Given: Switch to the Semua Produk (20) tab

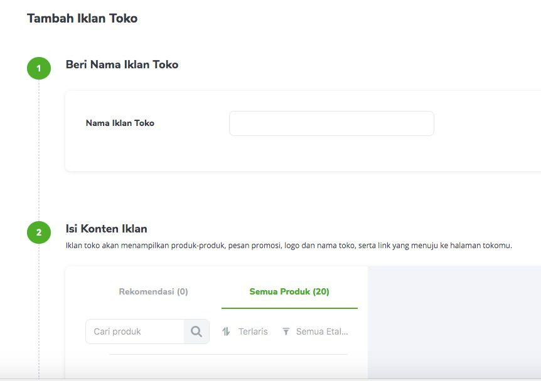Looking at the screenshot, I should point(289,291).
